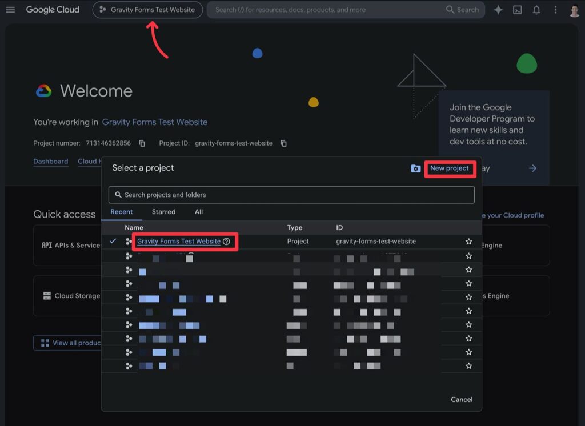Screen dimensions: 585x426
Task: Click the Name column header
Action: pyautogui.click(x=134, y=227)
